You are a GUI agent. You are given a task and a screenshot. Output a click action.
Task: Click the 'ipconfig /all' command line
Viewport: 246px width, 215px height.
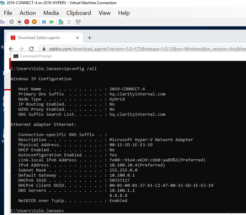pyautogui.click(x=80, y=69)
